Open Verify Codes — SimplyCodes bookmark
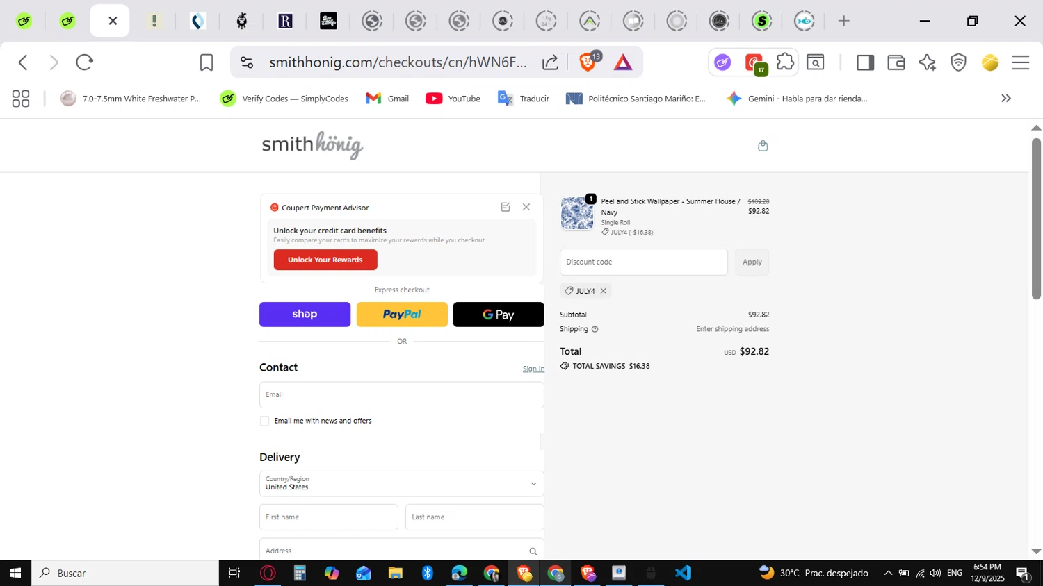The image size is (1043, 586). (x=284, y=99)
